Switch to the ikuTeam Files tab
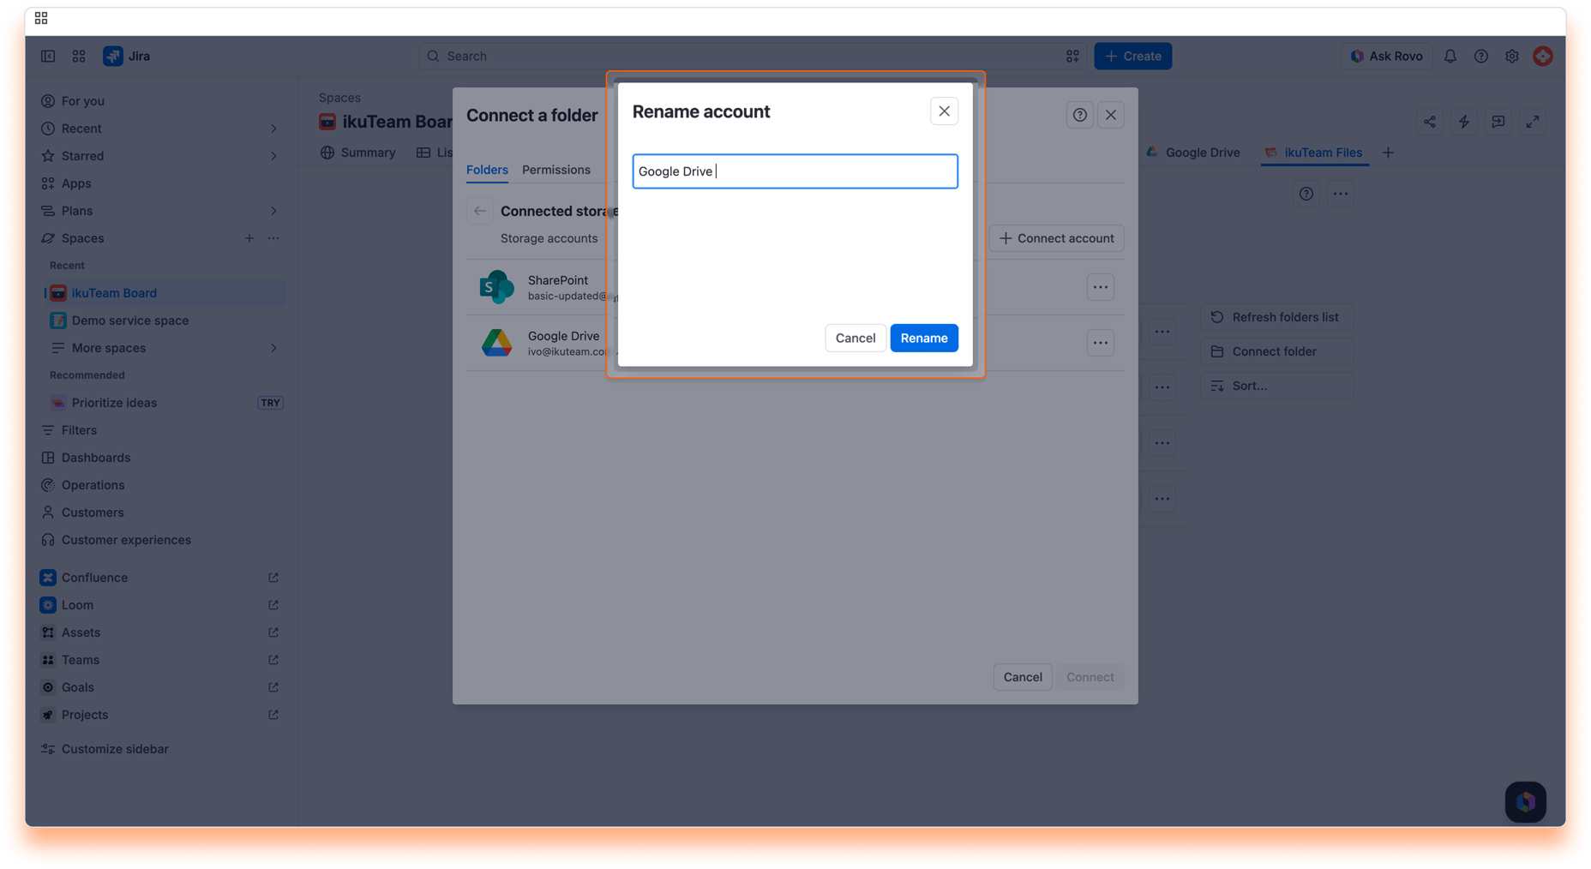 click(x=1313, y=153)
